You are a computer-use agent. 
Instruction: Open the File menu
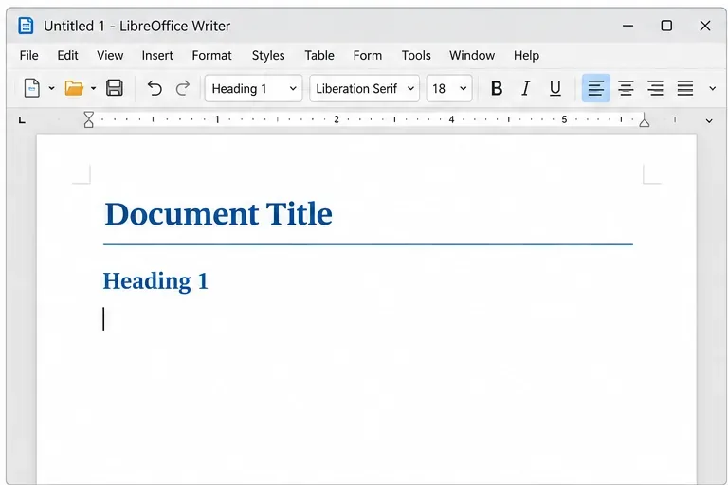[x=28, y=55]
